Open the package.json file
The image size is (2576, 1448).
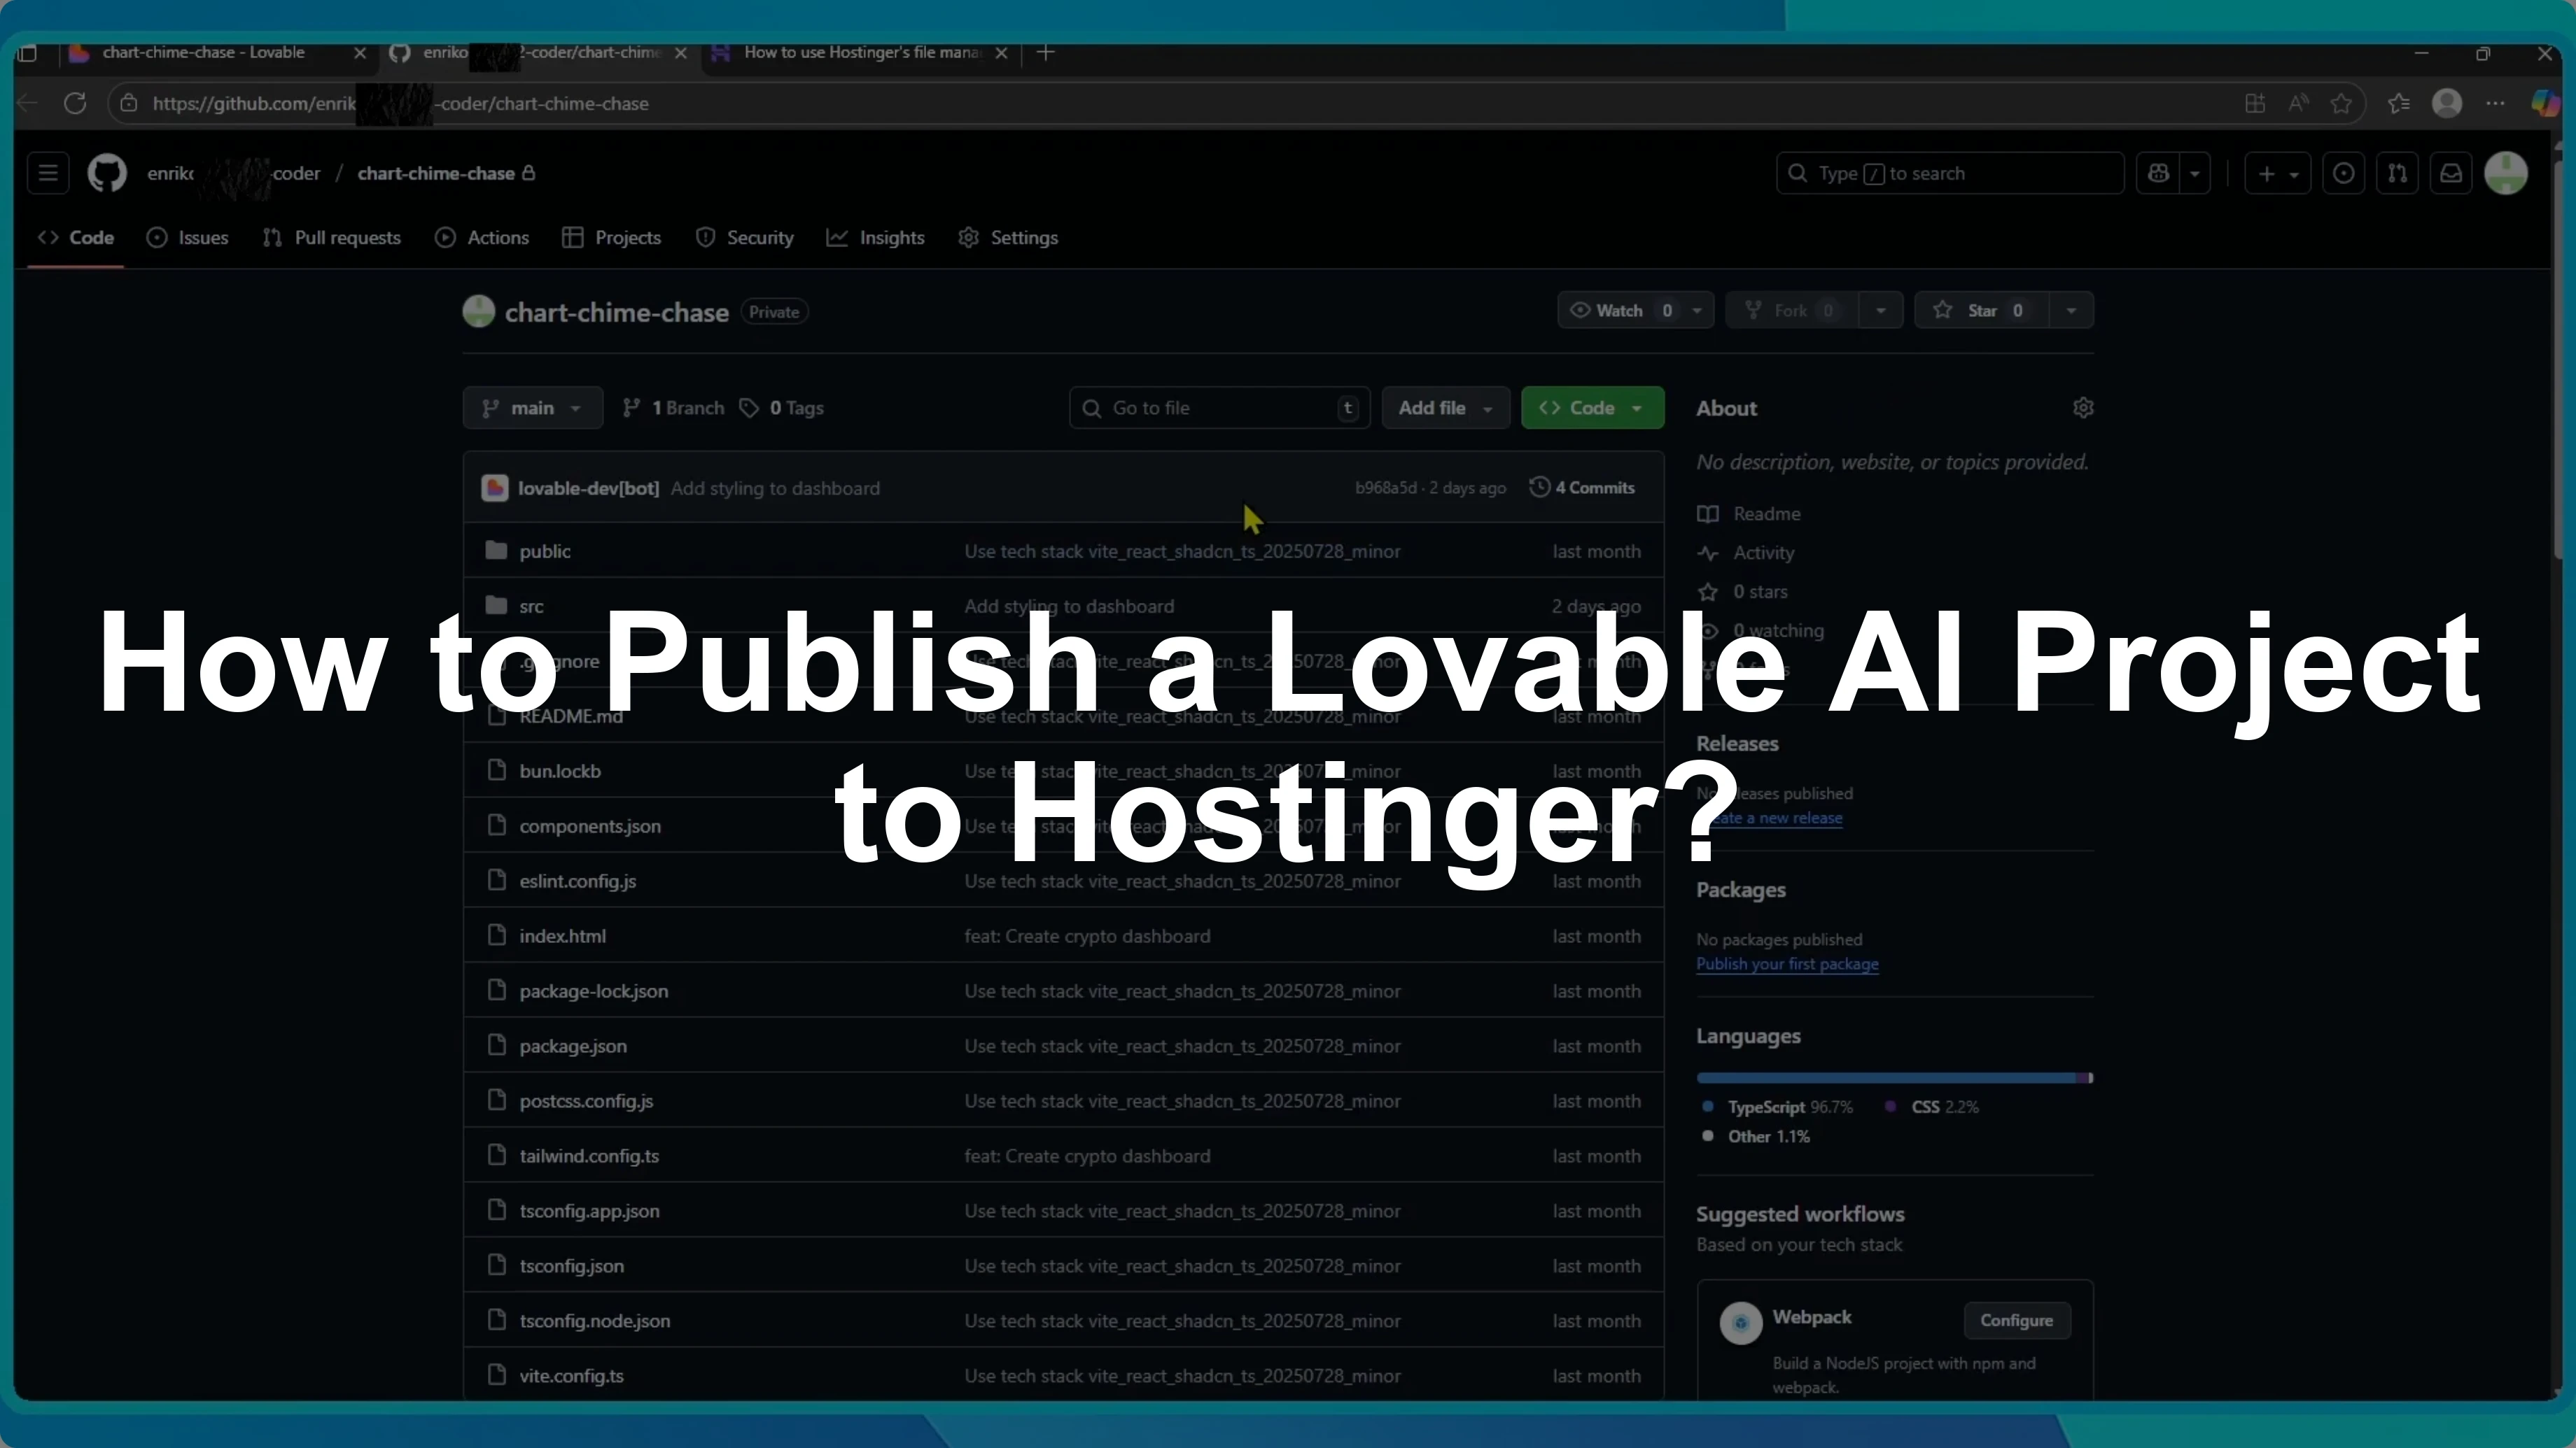click(573, 1046)
